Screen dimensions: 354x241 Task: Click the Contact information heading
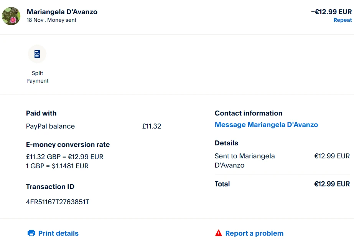[249, 113]
